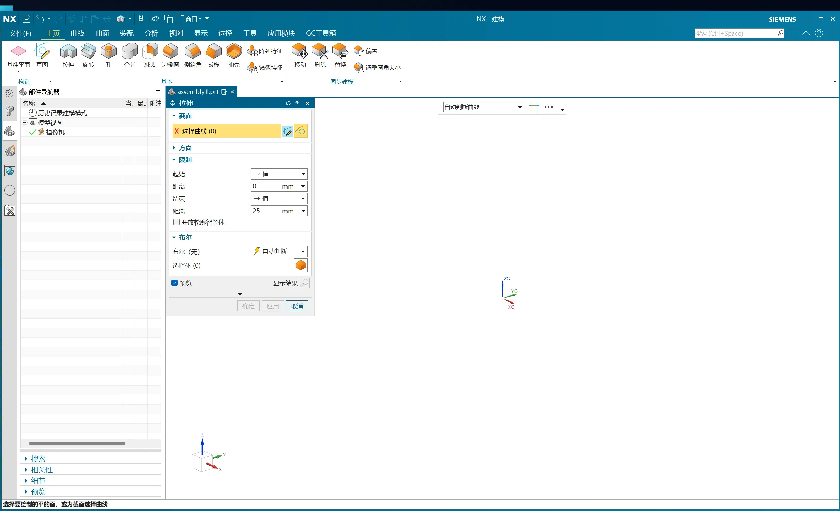Enable the 开放轮廓智能体 checkbox

[176, 222]
